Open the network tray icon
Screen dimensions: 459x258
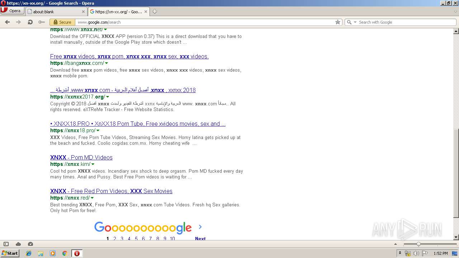tap(408, 253)
